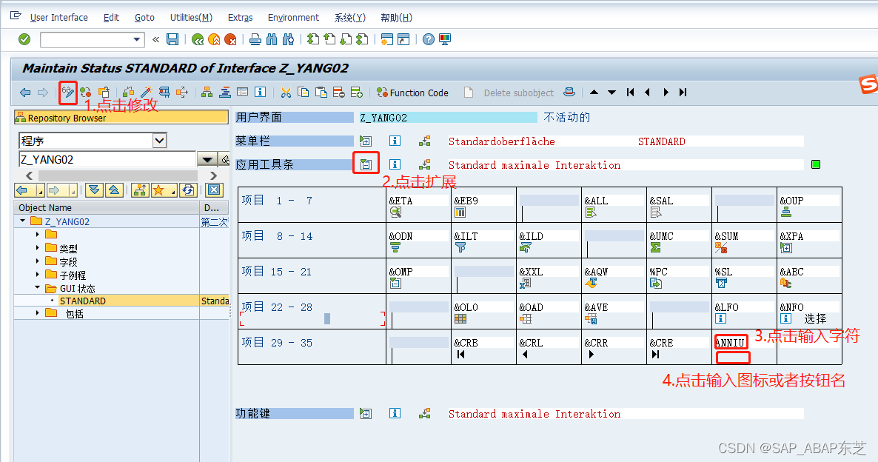Collapse the 应用工具条 section with its icon
Image resolution: width=878 pixels, height=462 pixels.
(x=366, y=164)
